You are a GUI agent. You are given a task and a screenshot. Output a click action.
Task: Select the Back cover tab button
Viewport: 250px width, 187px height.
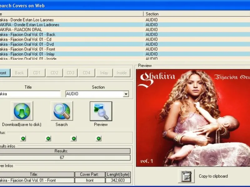(19, 73)
